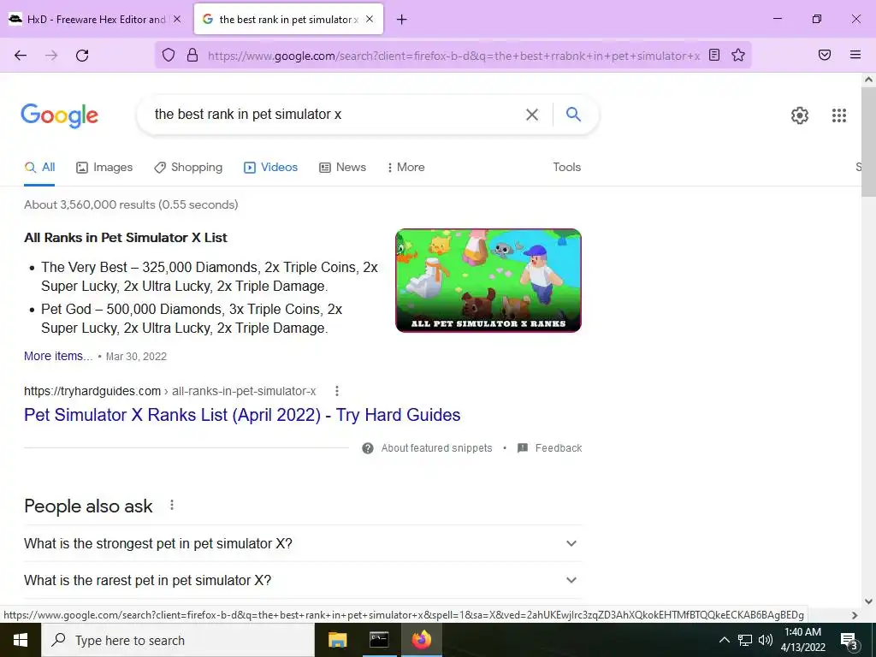Go back with browser back arrow
876x657 pixels.
[x=21, y=56]
